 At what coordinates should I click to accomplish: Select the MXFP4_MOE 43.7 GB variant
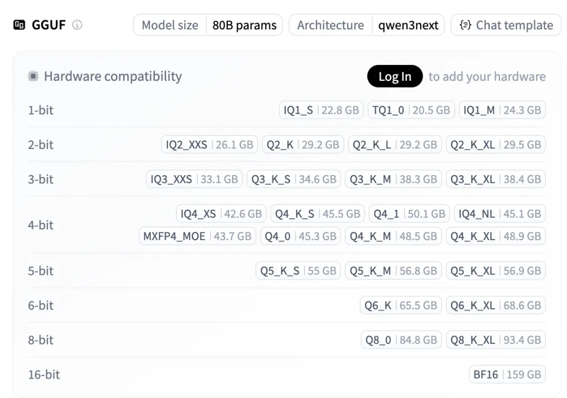(x=197, y=236)
